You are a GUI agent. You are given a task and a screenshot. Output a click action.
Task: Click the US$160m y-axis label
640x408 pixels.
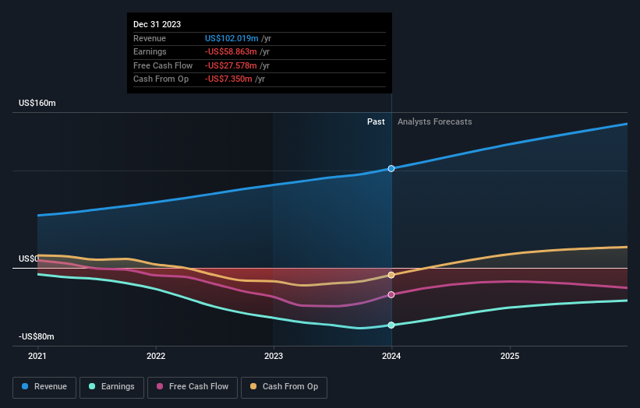pyautogui.click(x=37, y=103)
